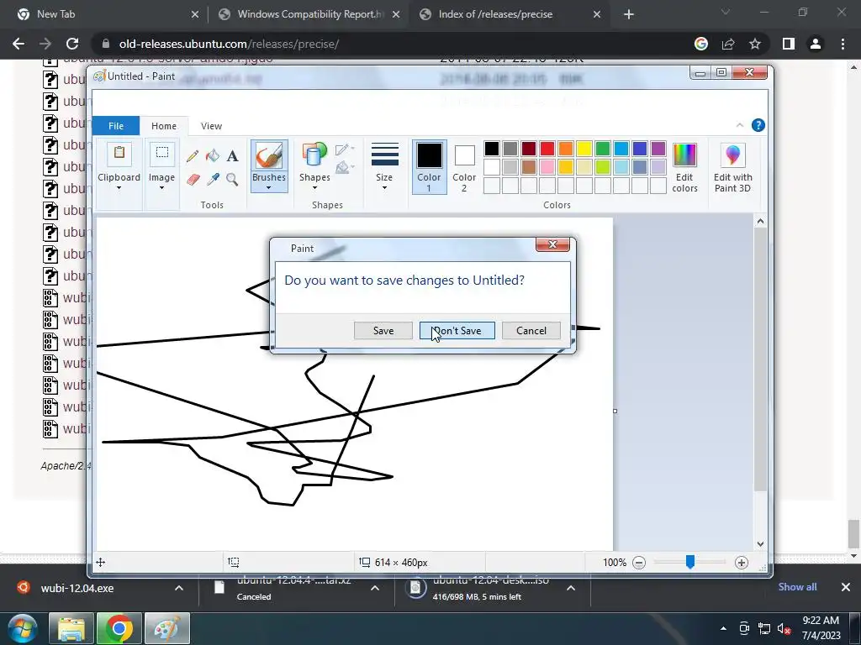Select the Magnifier tool
Screen dimensions: 861x645
[232, 180]
